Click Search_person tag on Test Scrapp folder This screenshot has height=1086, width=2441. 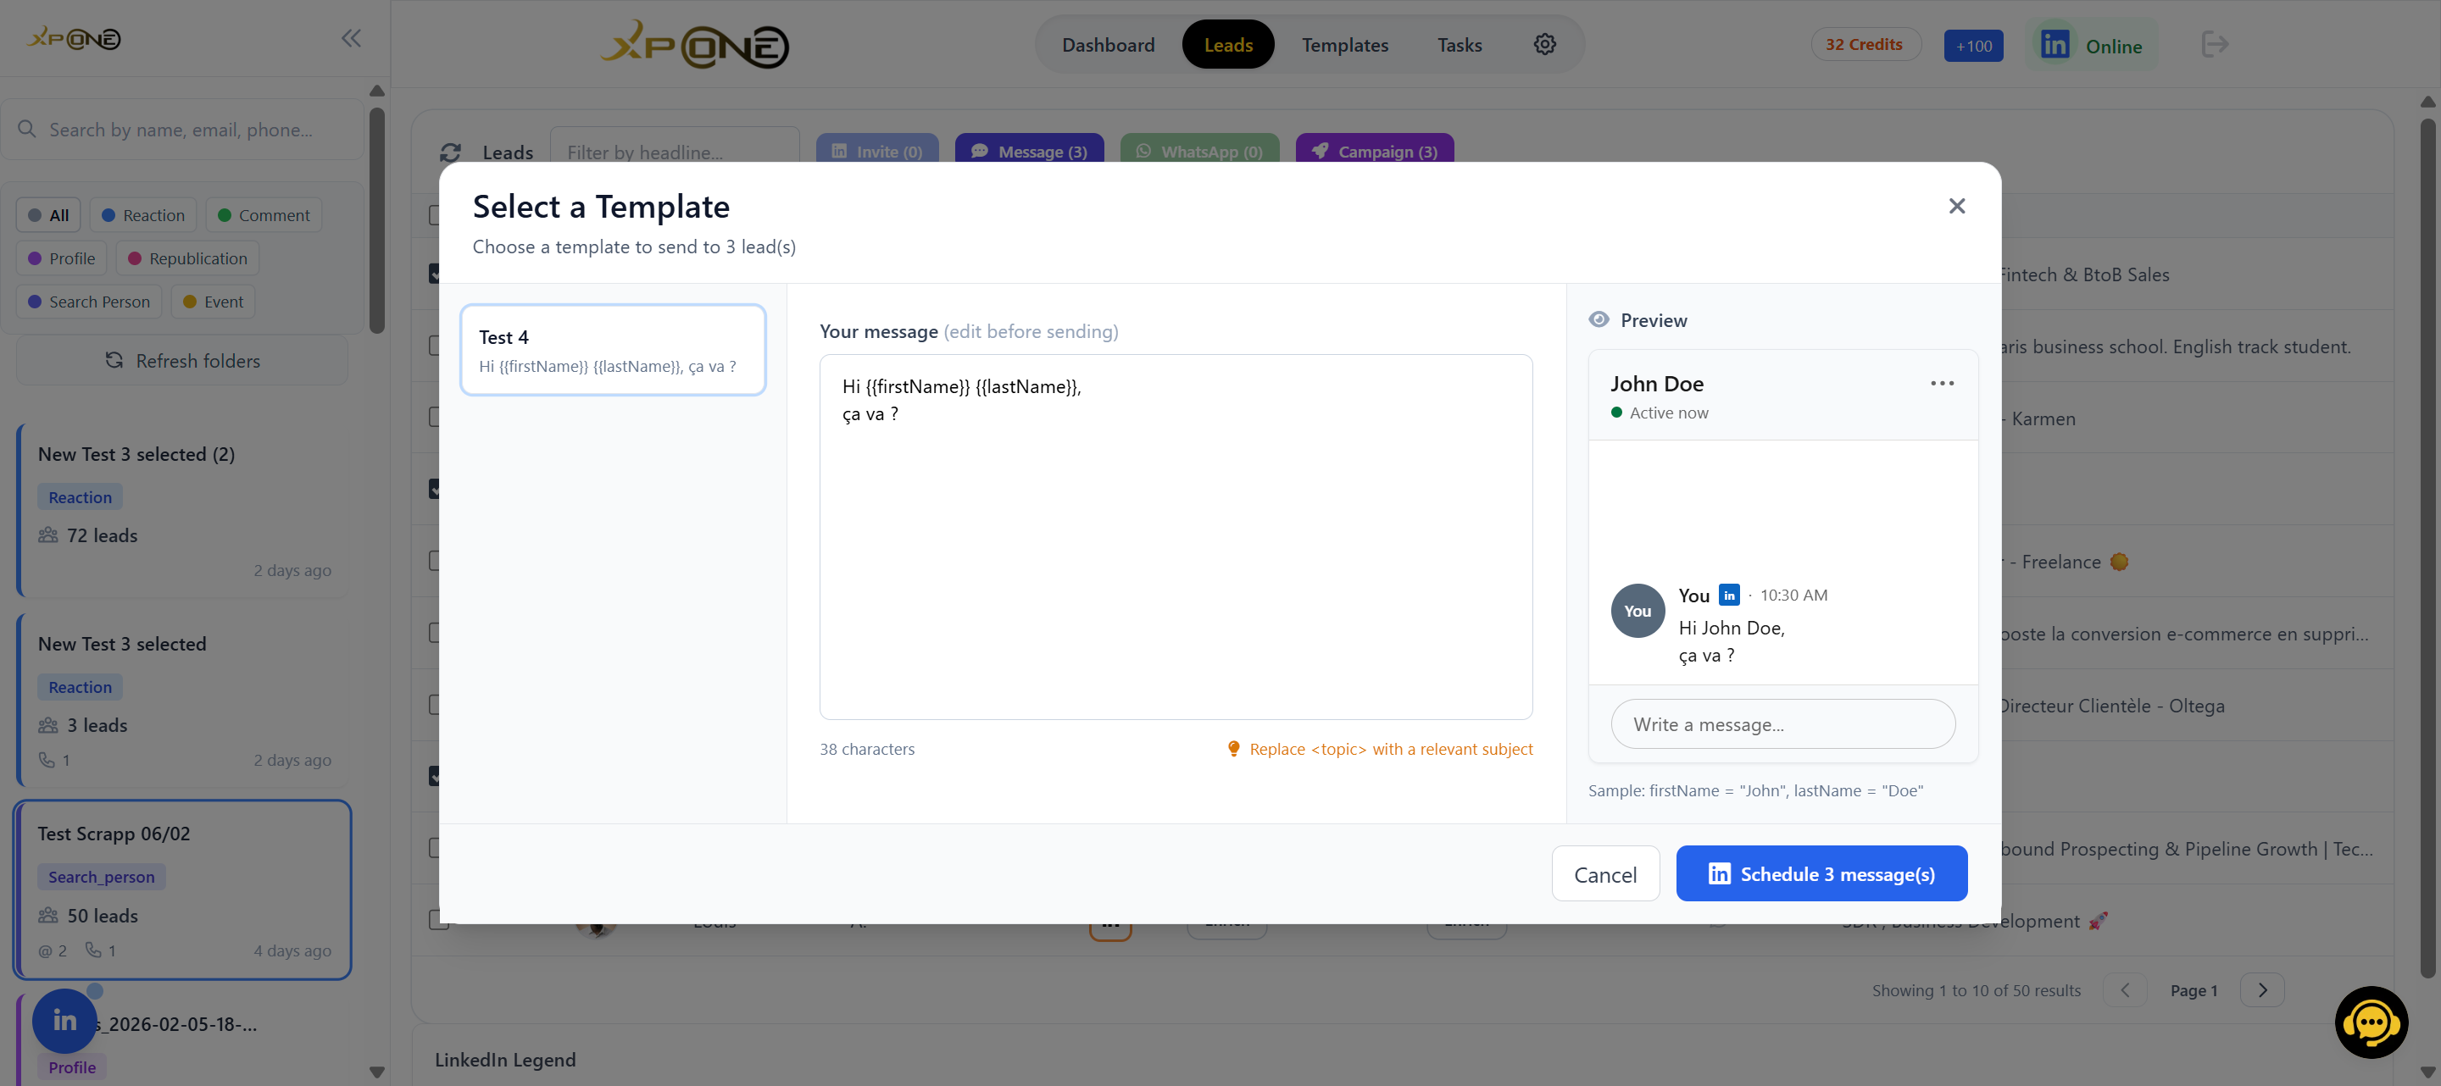point(102,877)
